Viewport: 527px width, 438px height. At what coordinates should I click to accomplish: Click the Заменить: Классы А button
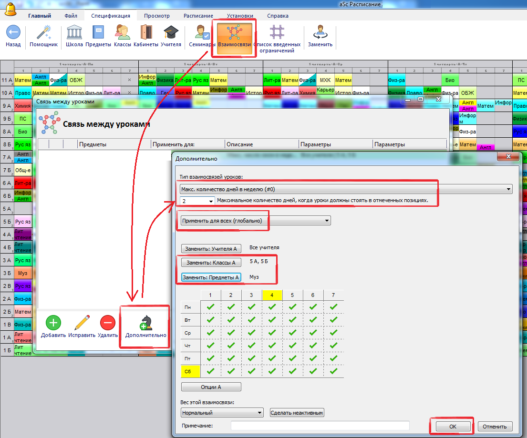coord(212,263)
